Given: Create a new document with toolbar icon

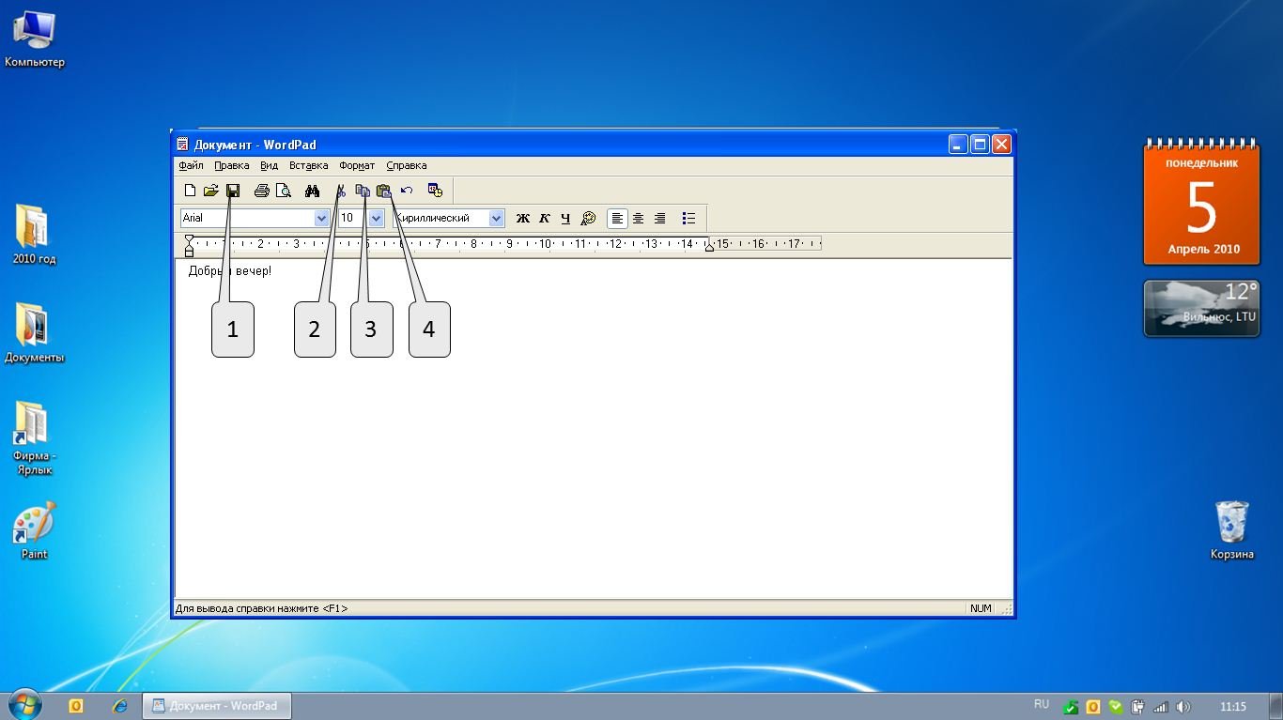Looking at the screenshot, I should coord(190,191).
